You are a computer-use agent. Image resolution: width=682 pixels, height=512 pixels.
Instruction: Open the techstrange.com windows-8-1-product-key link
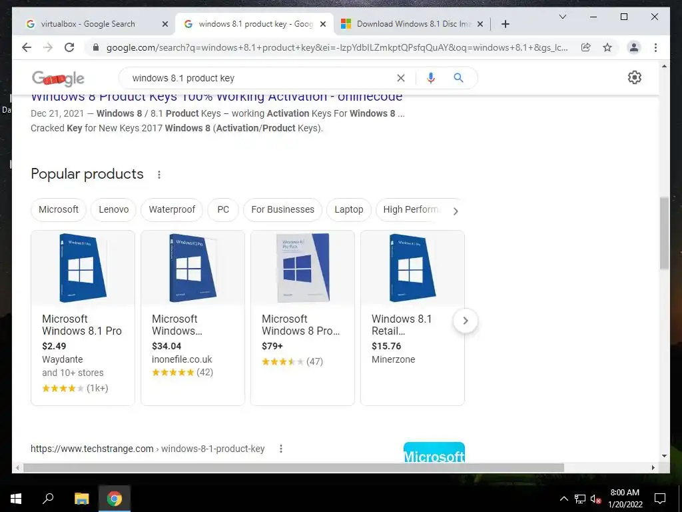[147, 449]
